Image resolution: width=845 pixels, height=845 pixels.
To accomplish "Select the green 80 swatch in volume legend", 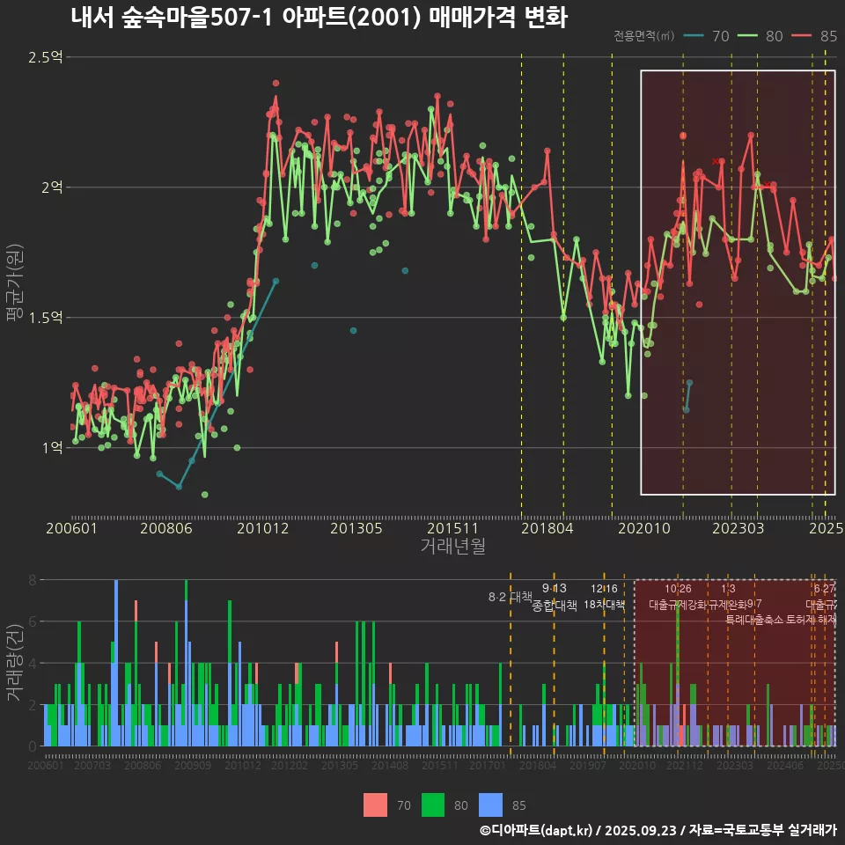I will [x=433, y=805].
